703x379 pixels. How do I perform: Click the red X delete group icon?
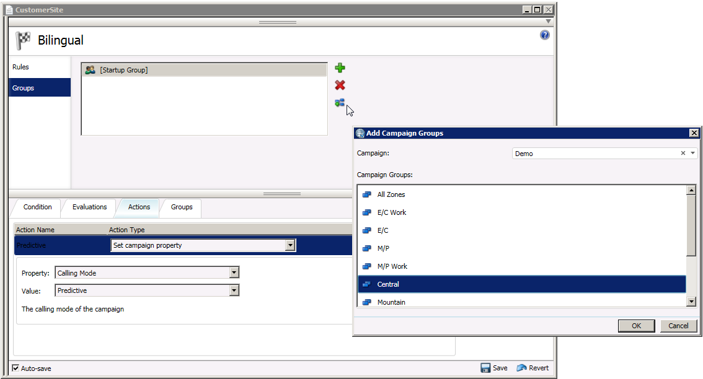340,85
